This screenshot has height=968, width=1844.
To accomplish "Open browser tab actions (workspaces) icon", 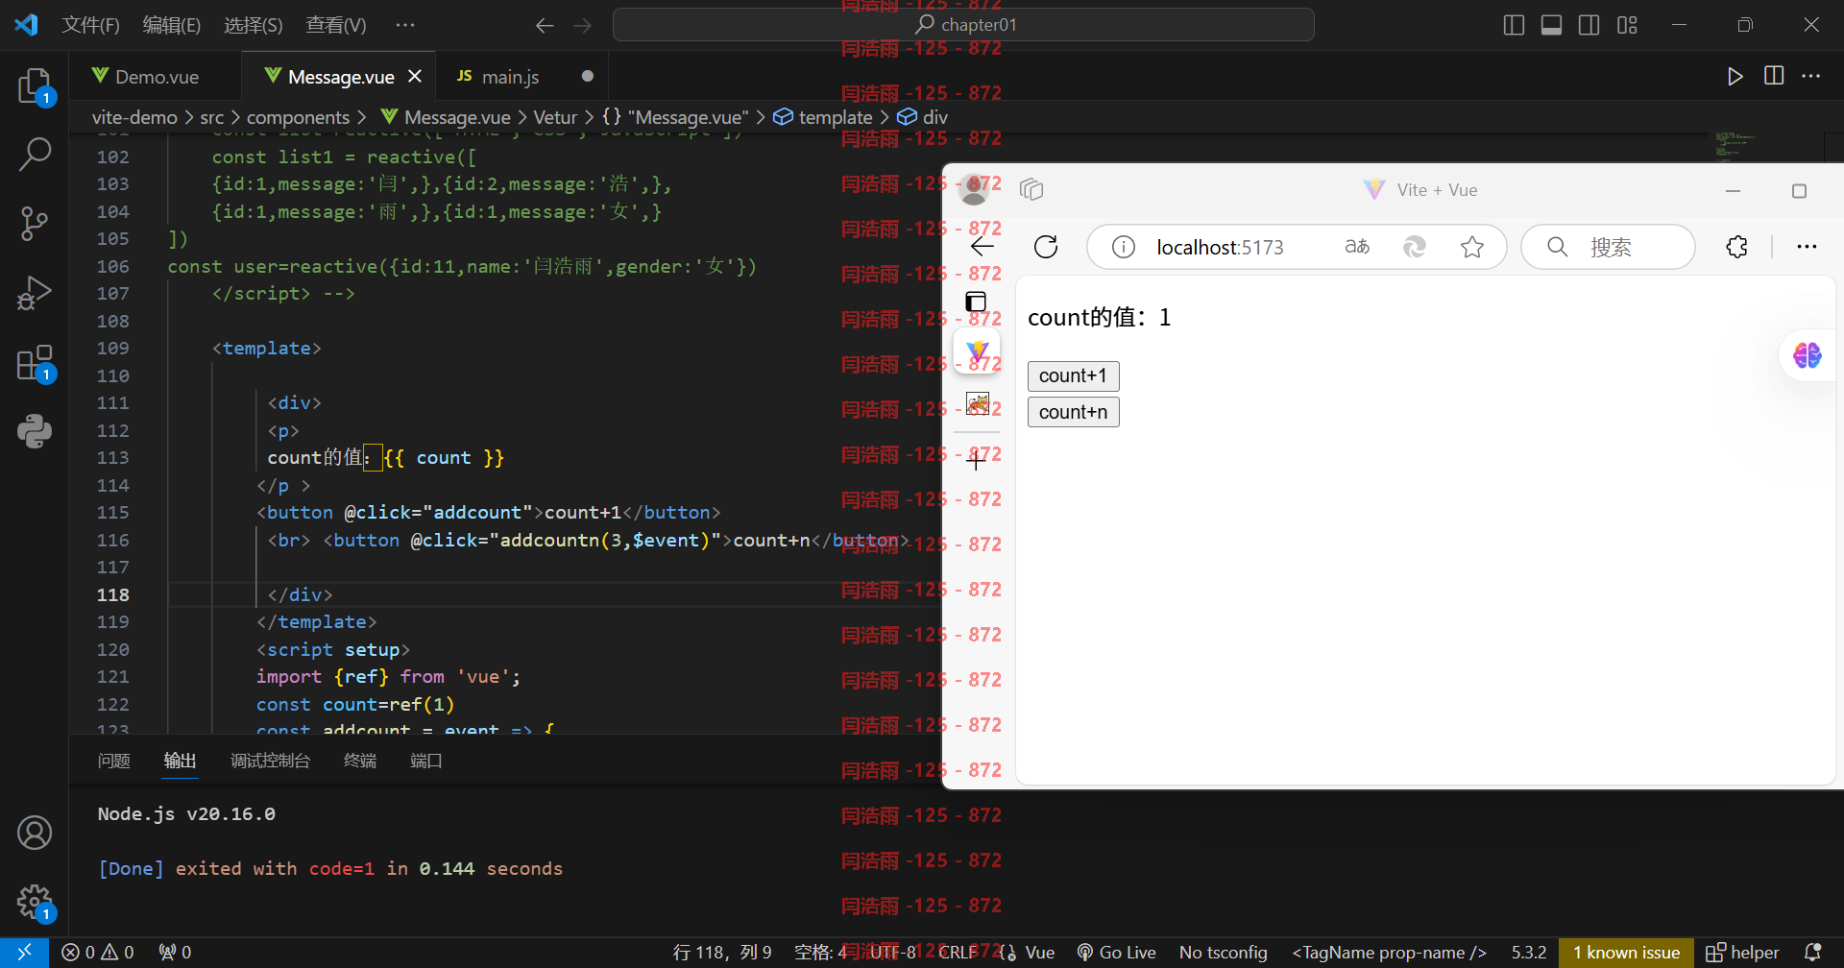I will 1031,189.
